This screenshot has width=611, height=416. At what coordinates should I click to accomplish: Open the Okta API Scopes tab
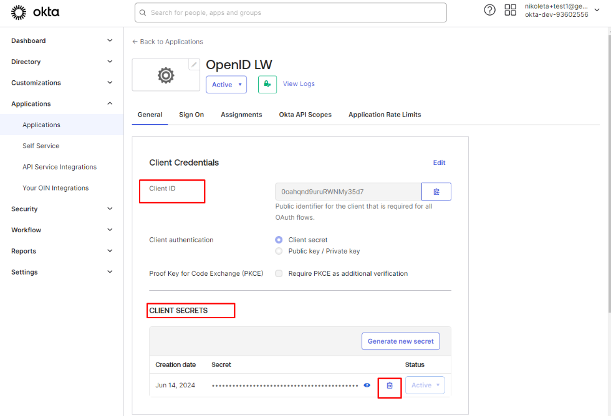(305, 115)
